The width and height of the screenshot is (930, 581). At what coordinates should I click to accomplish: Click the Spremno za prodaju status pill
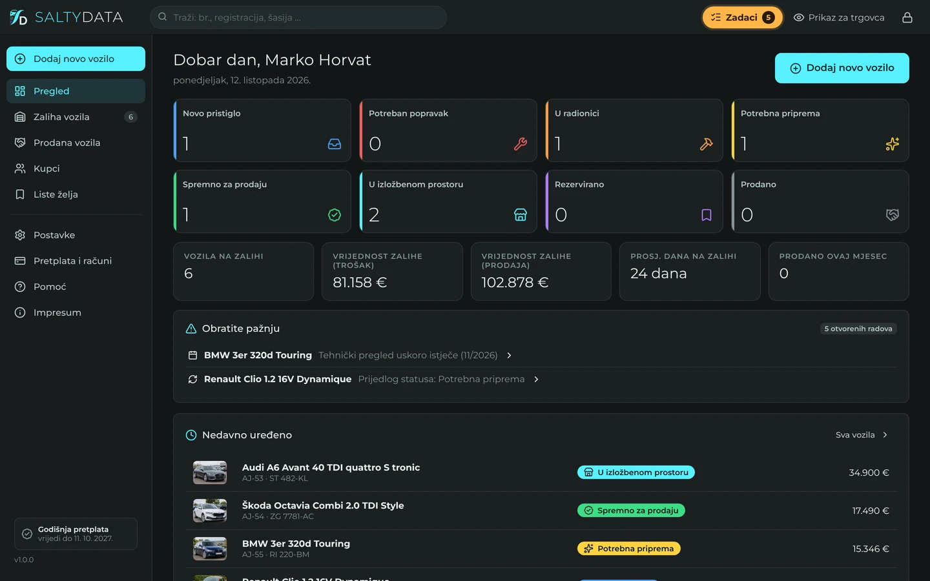(631, 511)
